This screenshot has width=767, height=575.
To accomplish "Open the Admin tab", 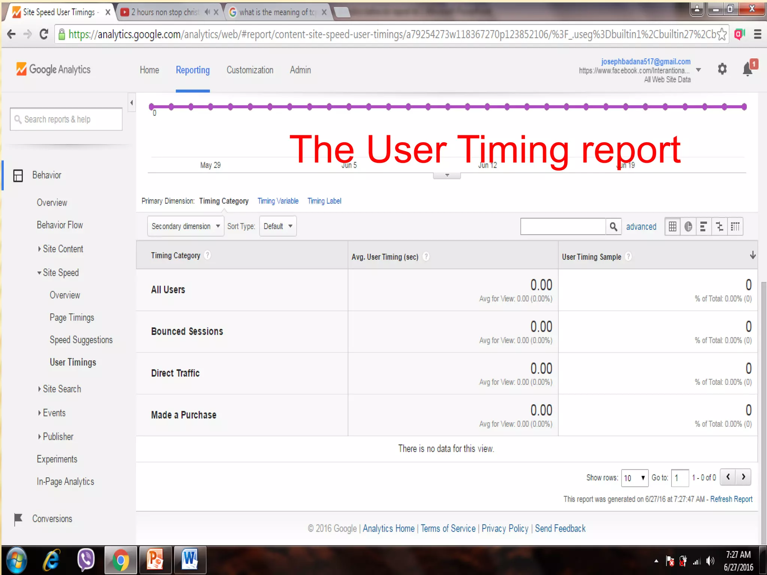I will (300, 70).
